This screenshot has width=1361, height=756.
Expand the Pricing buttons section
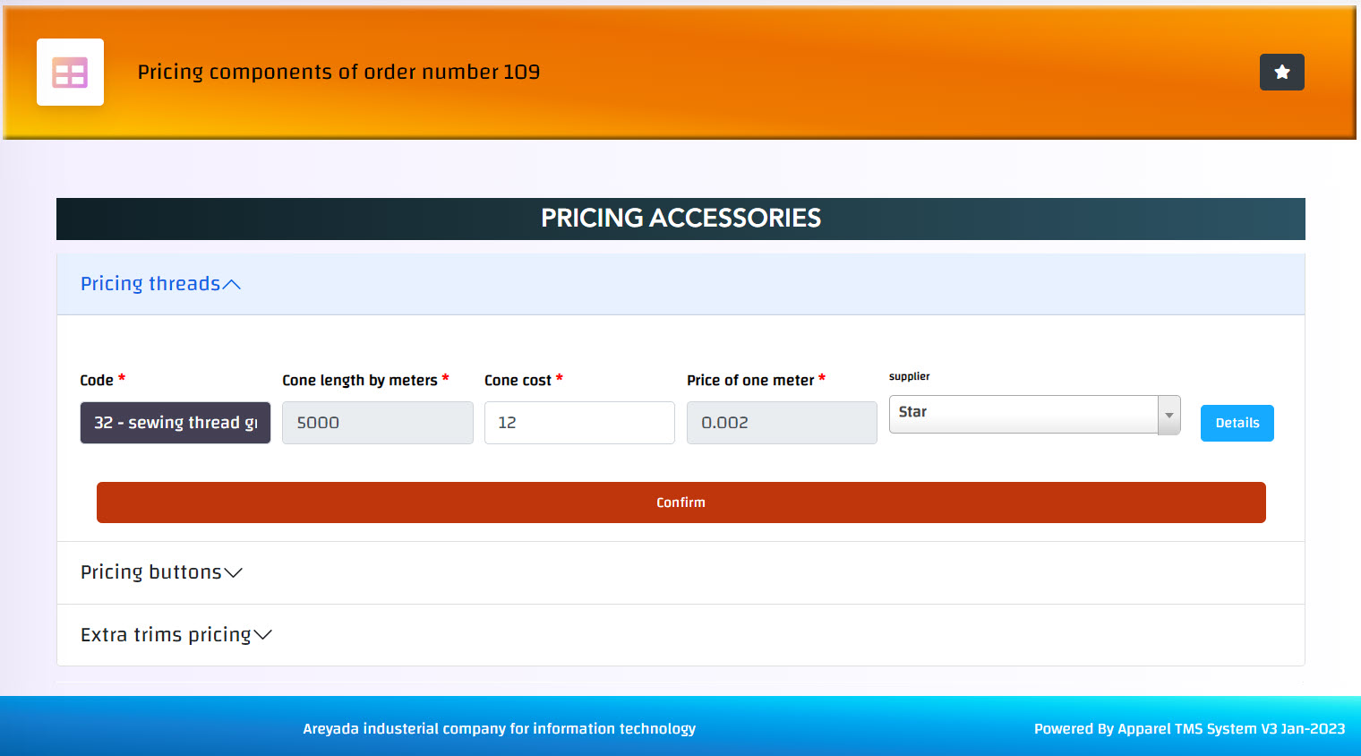(150, 572)
